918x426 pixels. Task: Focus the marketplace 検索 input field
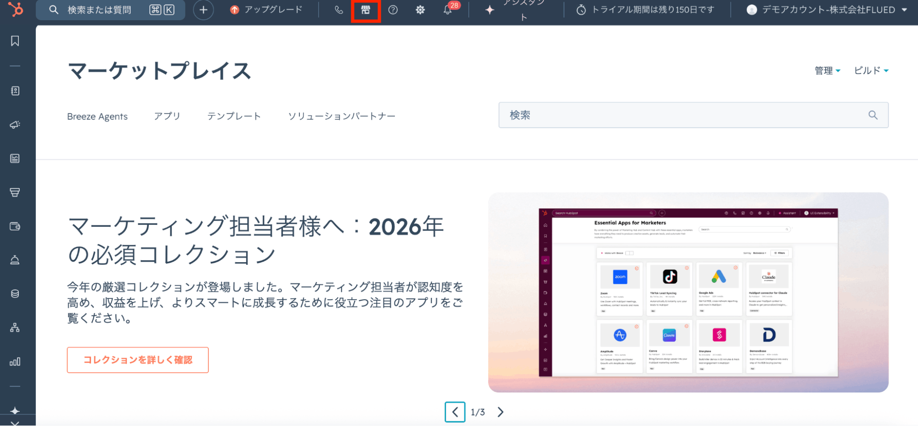(x=693, y=115)
